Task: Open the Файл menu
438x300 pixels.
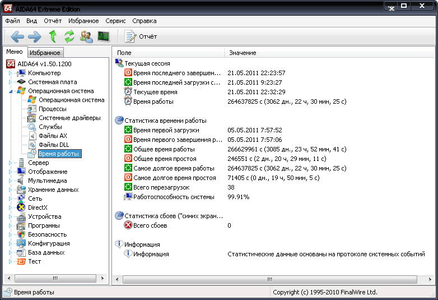Action: [12, 21]
